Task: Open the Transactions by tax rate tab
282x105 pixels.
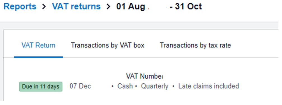Action: tap(195, 45)
